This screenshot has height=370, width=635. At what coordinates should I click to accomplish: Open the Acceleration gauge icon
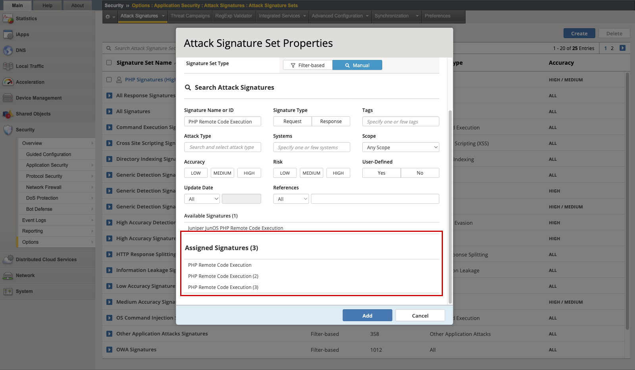coord(8,82)
